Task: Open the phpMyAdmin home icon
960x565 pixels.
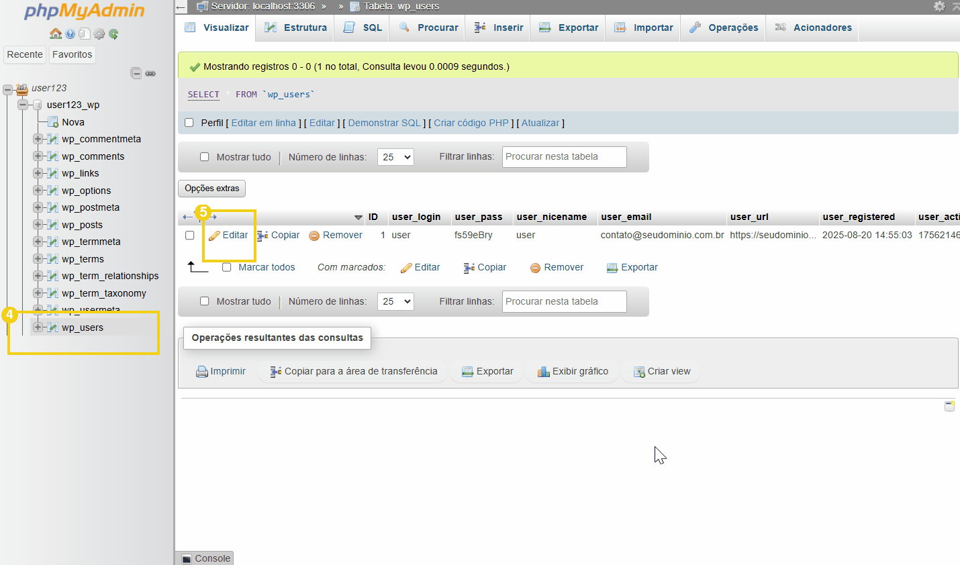Action: 56,34
